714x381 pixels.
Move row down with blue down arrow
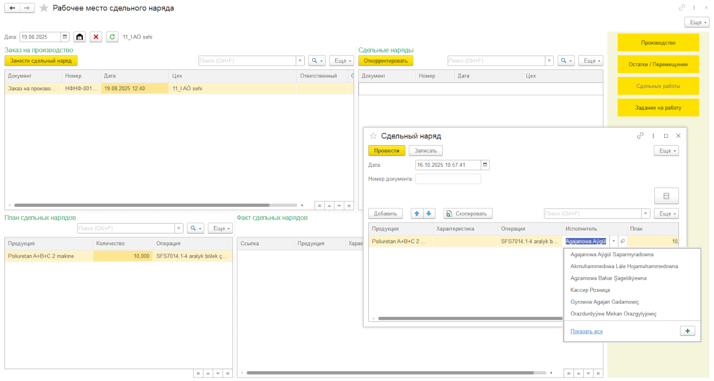point(428,214)
